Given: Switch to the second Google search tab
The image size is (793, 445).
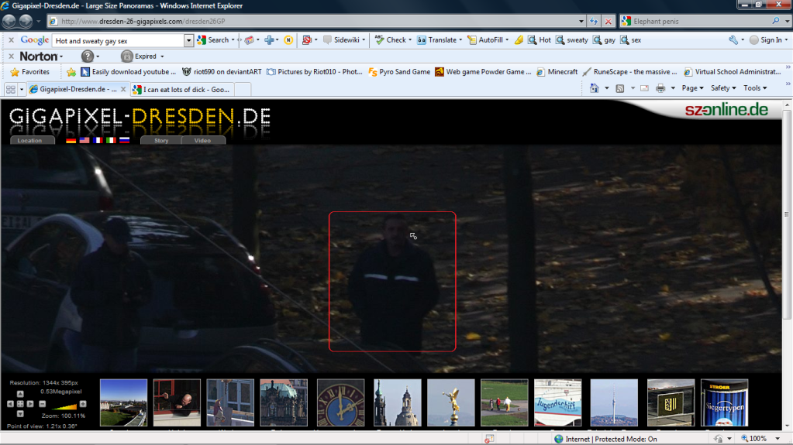Looking at the screenshot, I should [181, 90].
